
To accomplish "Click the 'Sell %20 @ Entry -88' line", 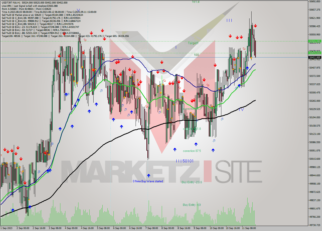I will click(40, 33).
